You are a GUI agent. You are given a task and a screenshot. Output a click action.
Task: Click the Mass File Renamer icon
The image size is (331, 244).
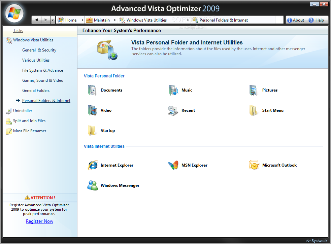pyautogui.click(x=9, y=131)
